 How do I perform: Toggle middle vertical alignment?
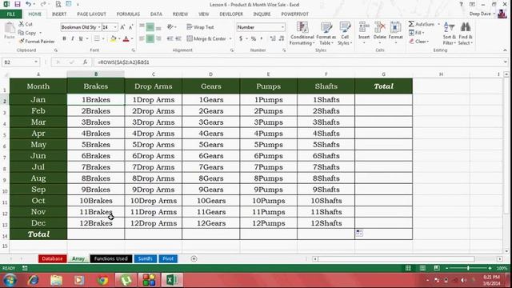(x=150, y=27)
